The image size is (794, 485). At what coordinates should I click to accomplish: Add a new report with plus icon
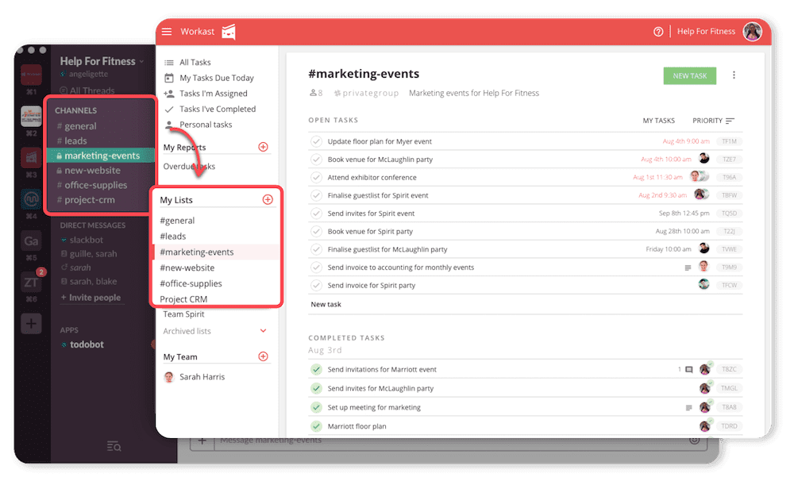point(263,147)
